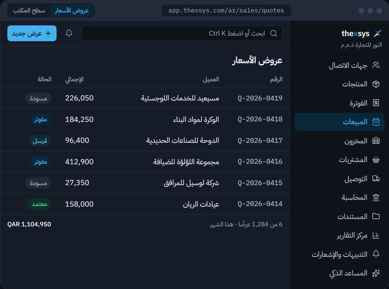Click the thexsys logo icon
This screenshot has height=289, width=389.
tap(378, 33)
